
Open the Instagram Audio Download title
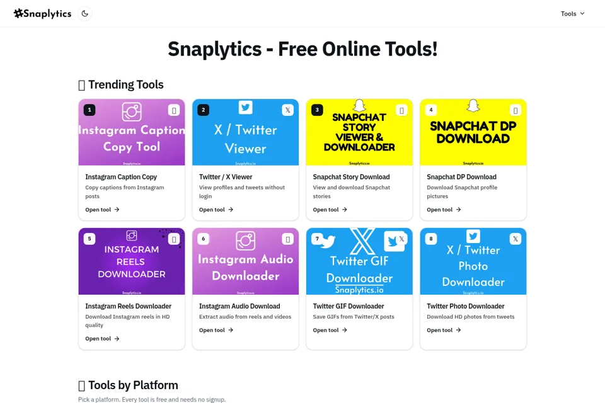239,306
